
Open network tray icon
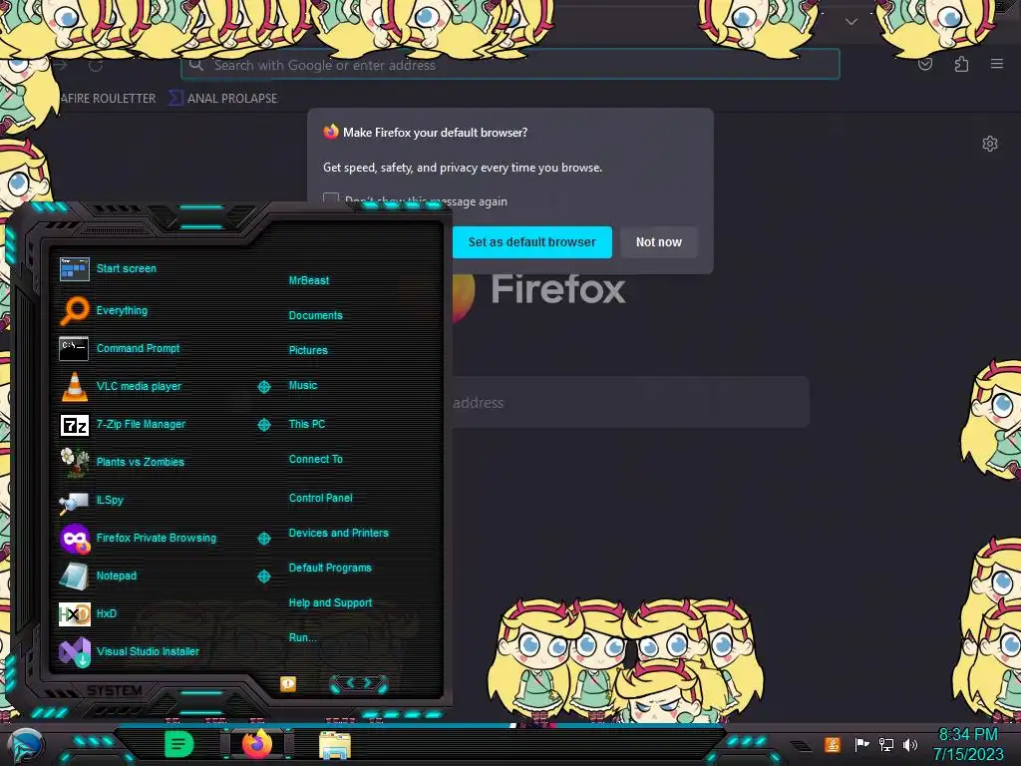coord(886,744)
